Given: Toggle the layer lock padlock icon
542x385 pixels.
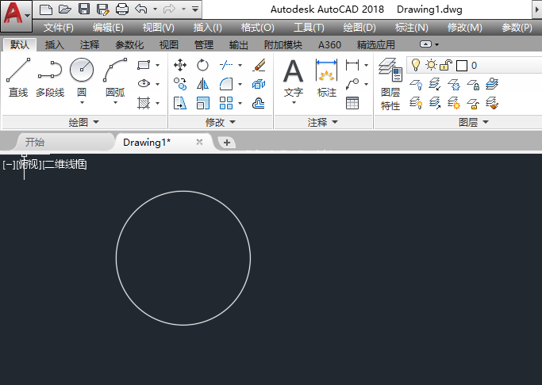Looking at the screenshot, I should click(446, 65).
